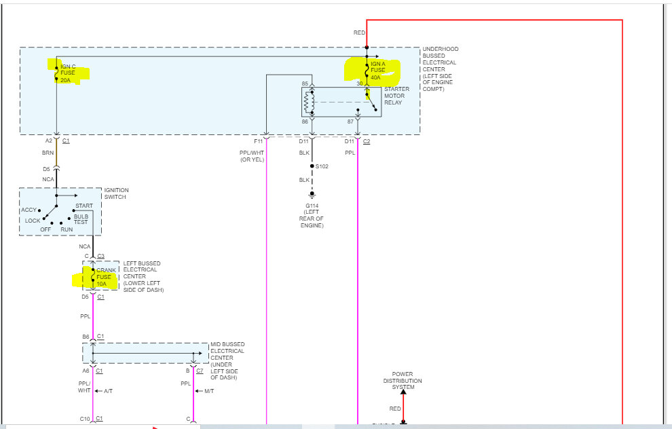This screenshot has width=672, height=429.
Task: Click relay terminal number 30
Action: coord(360,83)
